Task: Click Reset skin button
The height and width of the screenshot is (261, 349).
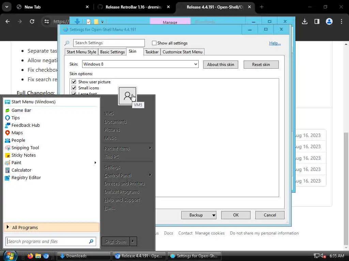Action: click(261, 65)
